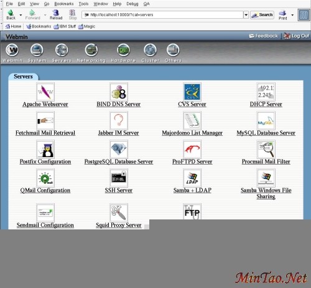This screenshot has width=311, height=288.
Task: Click the SSH Server text link
Action: pyautogui.click(x=119, y=190)
